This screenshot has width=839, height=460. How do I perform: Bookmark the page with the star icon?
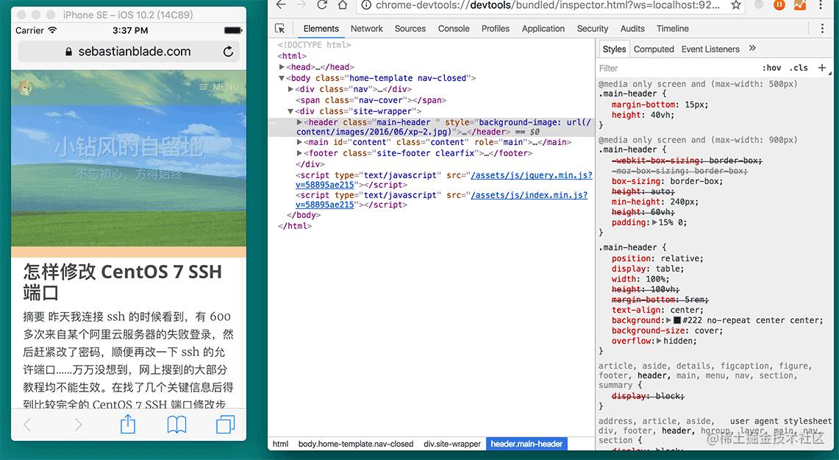click(736, 6)
